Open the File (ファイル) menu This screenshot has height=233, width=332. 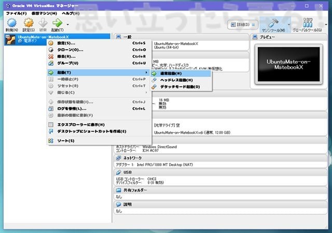pos(16,13)
